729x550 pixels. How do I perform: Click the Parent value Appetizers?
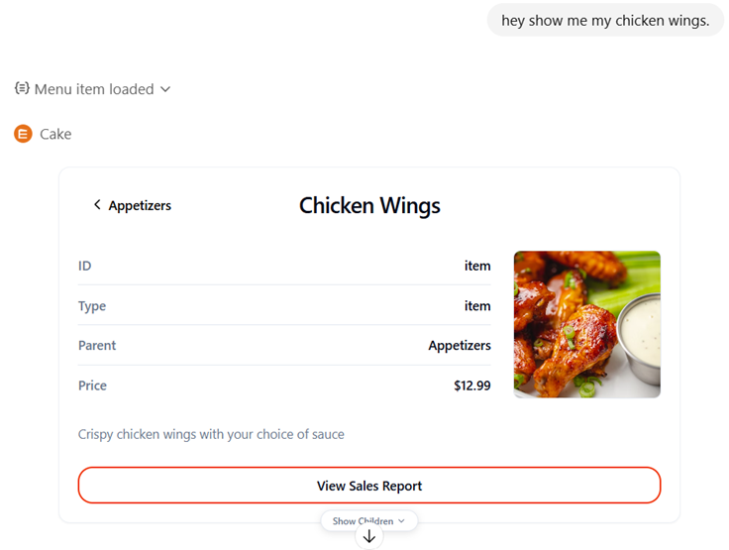pyautogui.click(x=459, y=346)
